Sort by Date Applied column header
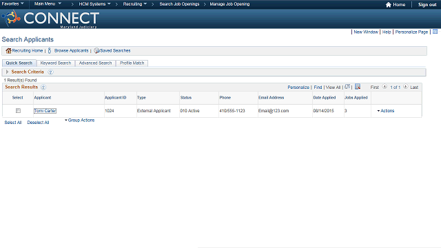This screenshot has height=248, width=441. 325,98
